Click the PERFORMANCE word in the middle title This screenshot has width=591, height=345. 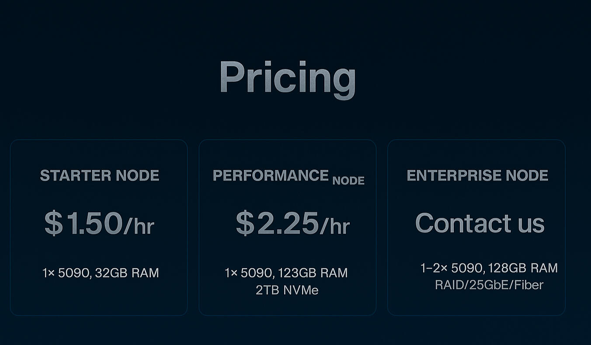(x=271, y=176)
